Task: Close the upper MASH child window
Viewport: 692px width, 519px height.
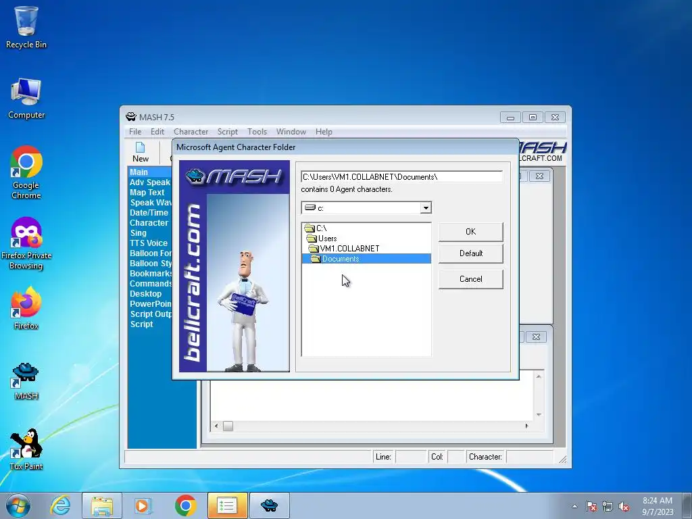Action: 539,176
